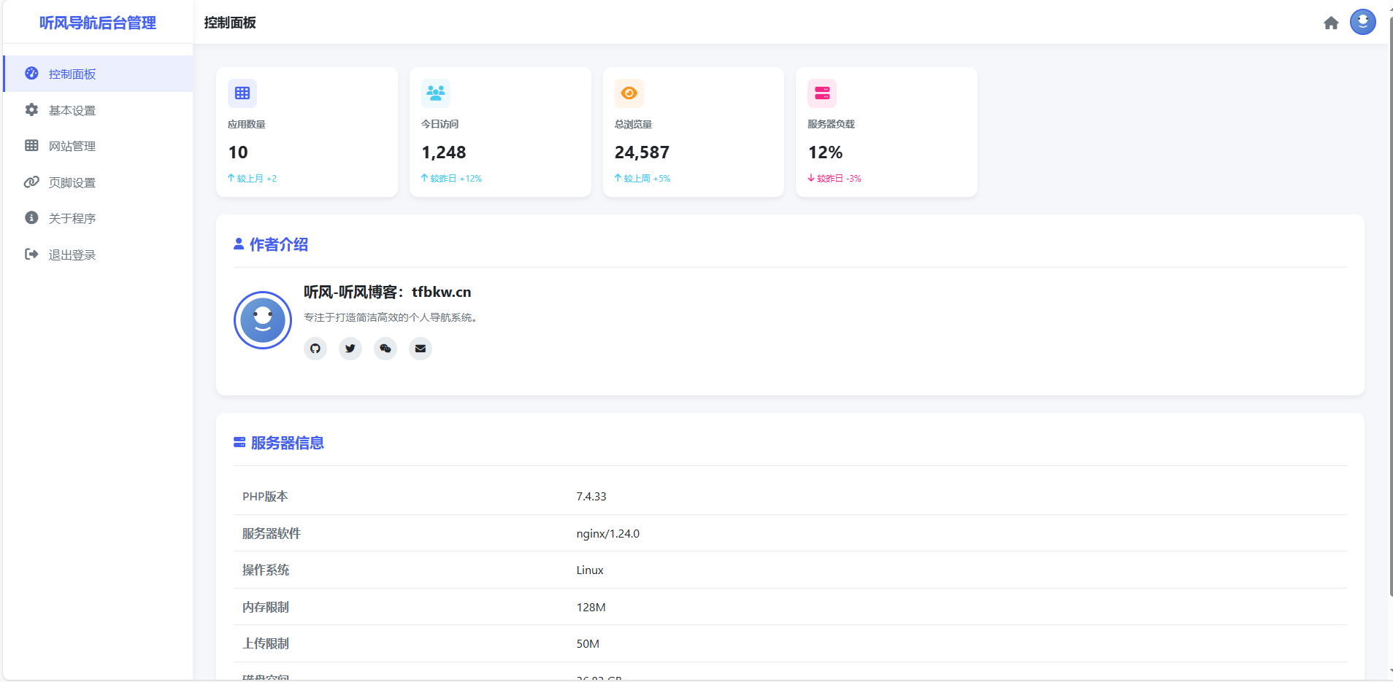Open the author's GitHub icon
The width and height of the screenshot is (1393, 682).
tap(315, 349)
